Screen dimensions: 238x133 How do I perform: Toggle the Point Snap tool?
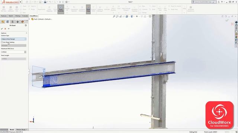[x=88, y=9]
